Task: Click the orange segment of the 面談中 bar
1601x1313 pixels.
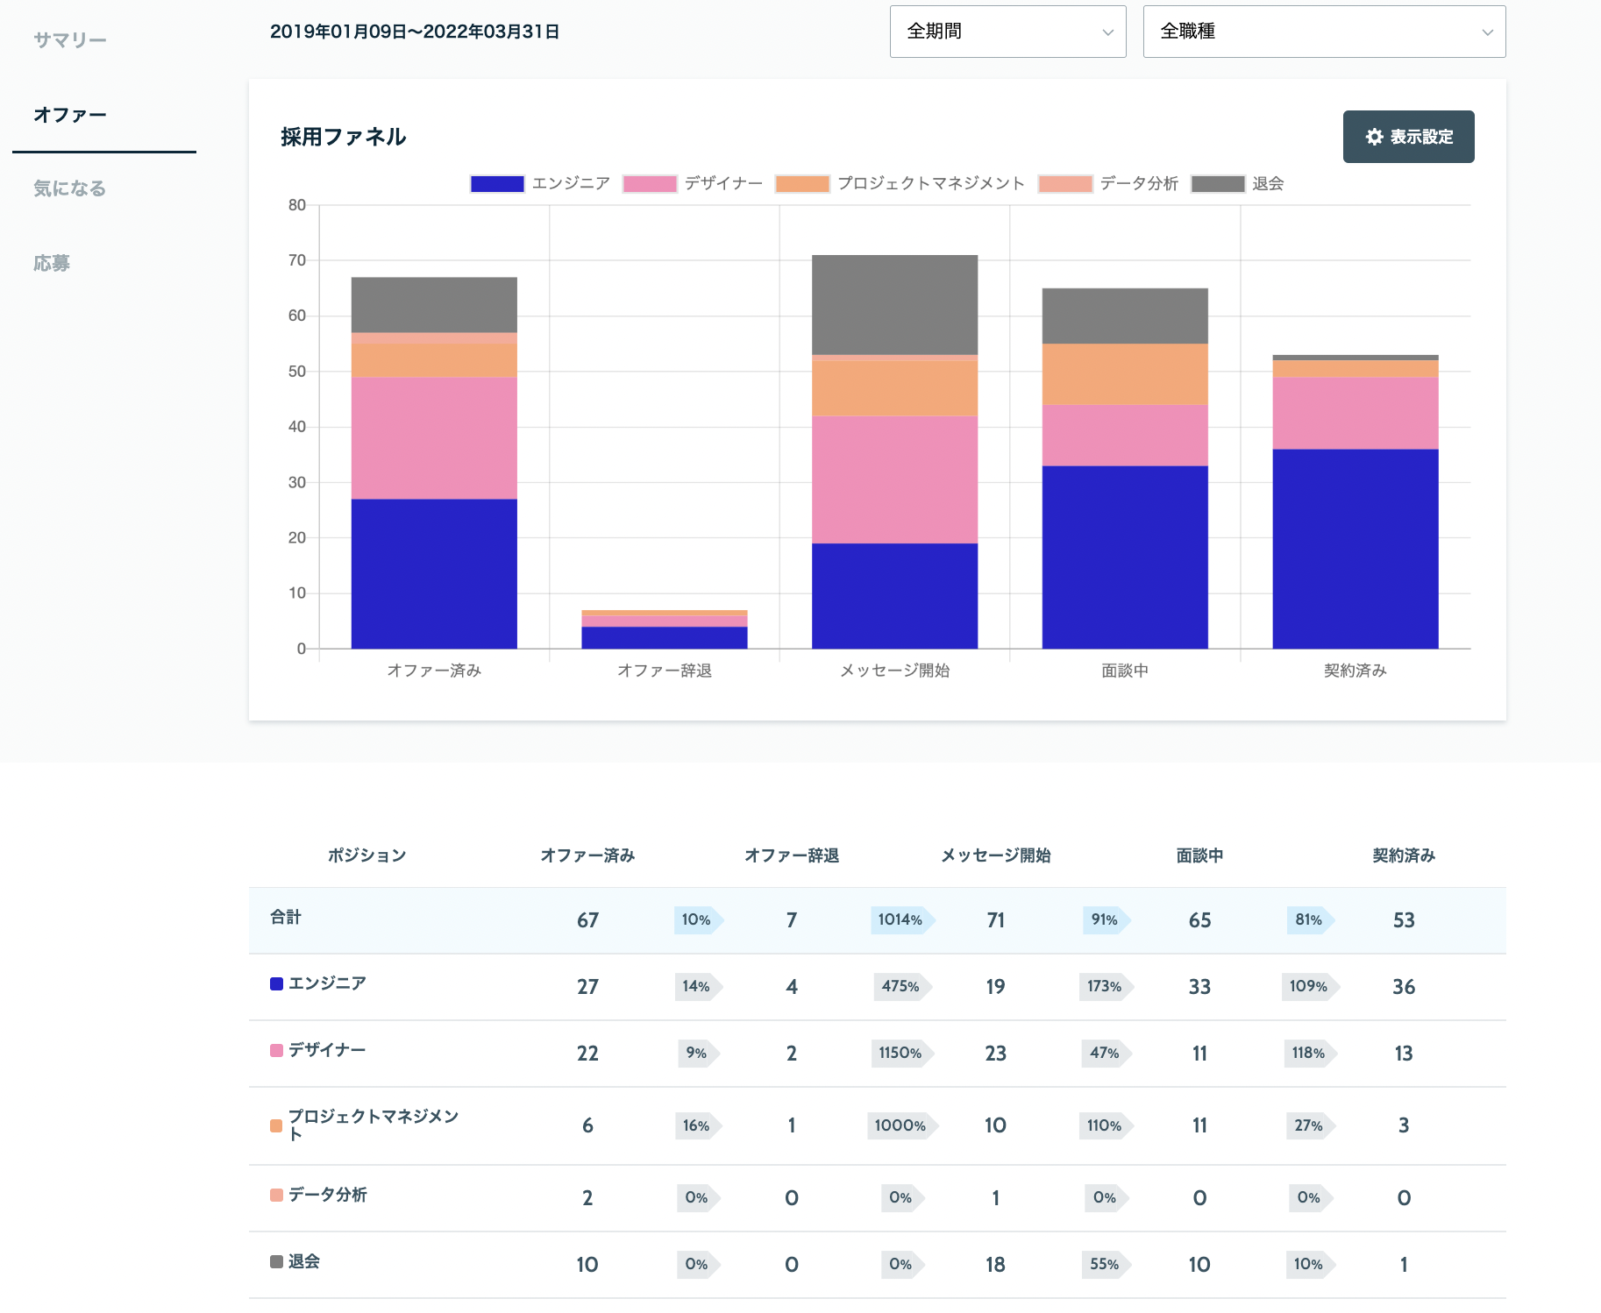Action: (x=1125, y=374)
